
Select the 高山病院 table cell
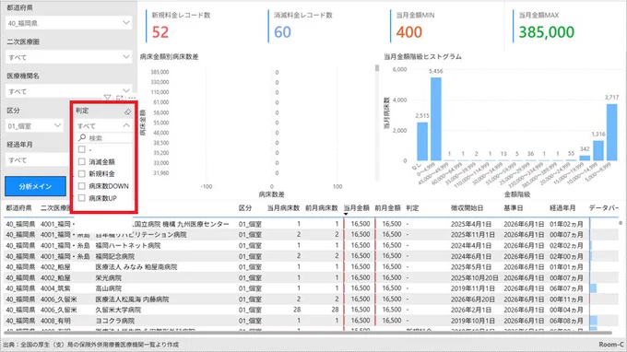coord(109,288)
